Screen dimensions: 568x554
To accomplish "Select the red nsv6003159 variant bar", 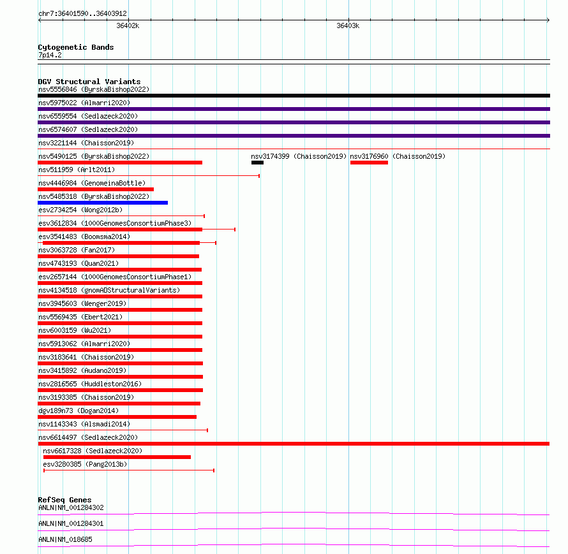I will (x=120, y=337).
